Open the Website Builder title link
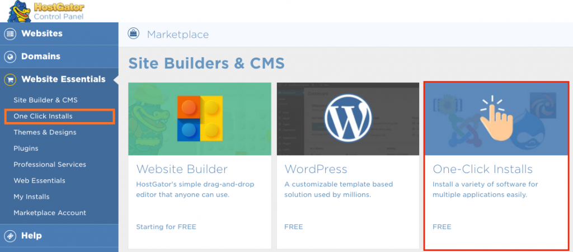This screenshot has height=252, width=573. pos(182,169)
